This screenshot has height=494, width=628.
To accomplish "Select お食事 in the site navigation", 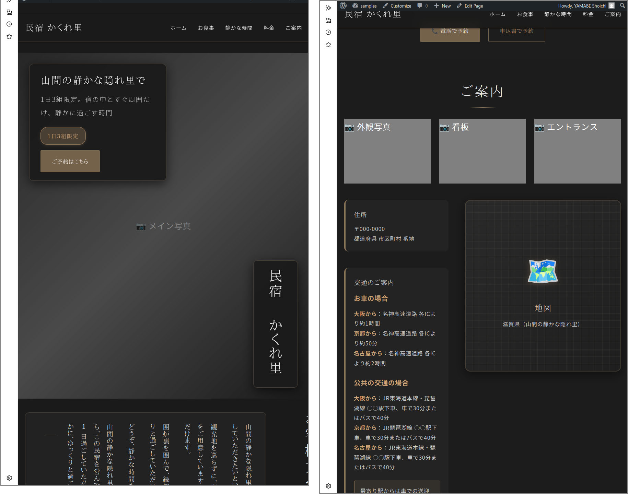I will pos(525,14).
